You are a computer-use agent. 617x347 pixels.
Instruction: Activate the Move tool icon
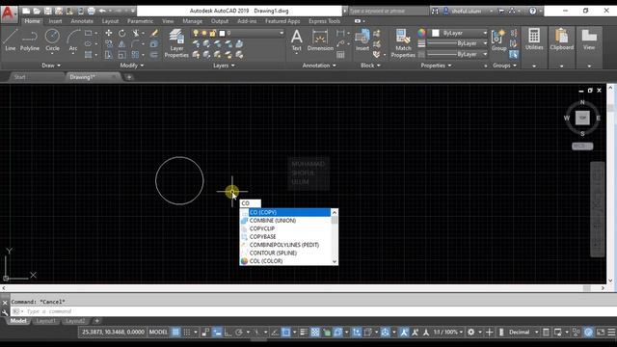point(109,33)
